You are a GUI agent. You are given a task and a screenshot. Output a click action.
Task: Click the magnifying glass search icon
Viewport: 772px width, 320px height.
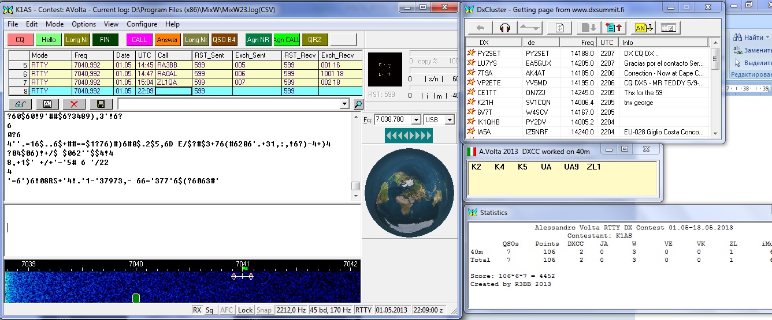point(358,104)
